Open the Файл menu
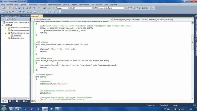Viewport: 197px width, 111px height. [x=3, y=5]
